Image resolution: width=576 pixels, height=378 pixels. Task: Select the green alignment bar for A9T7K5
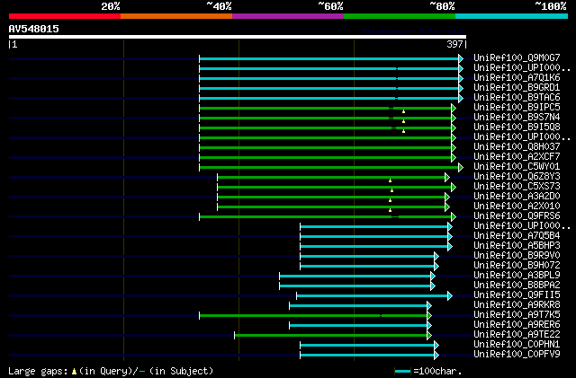(315, 316)
